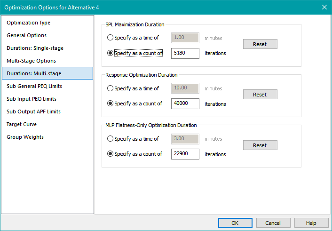This screenshot has width=332, height=231.
Task: Click the 40000 iterations input field
Action: click(x=185, y=104)
